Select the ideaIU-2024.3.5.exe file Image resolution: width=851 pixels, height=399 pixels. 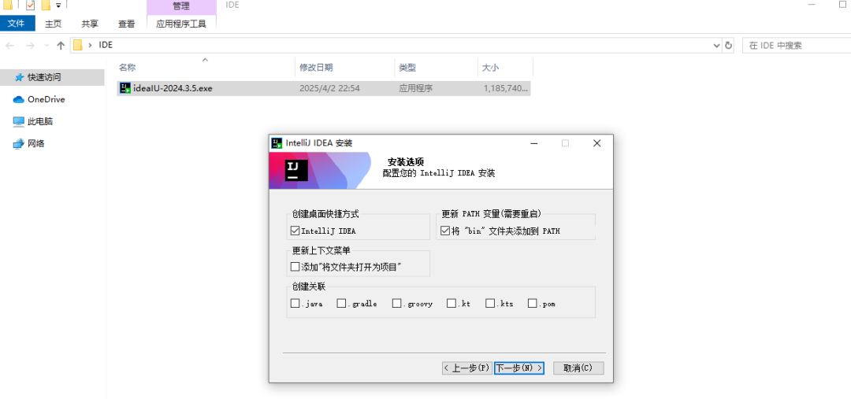[324, 88]
